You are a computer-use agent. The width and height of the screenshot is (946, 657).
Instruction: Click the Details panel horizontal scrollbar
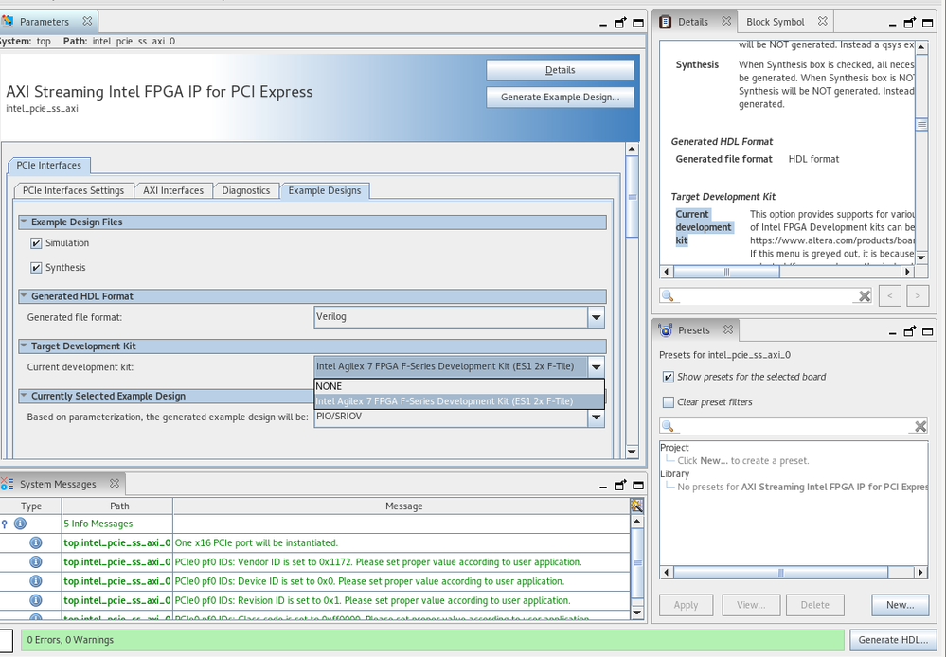pos(726,272)
